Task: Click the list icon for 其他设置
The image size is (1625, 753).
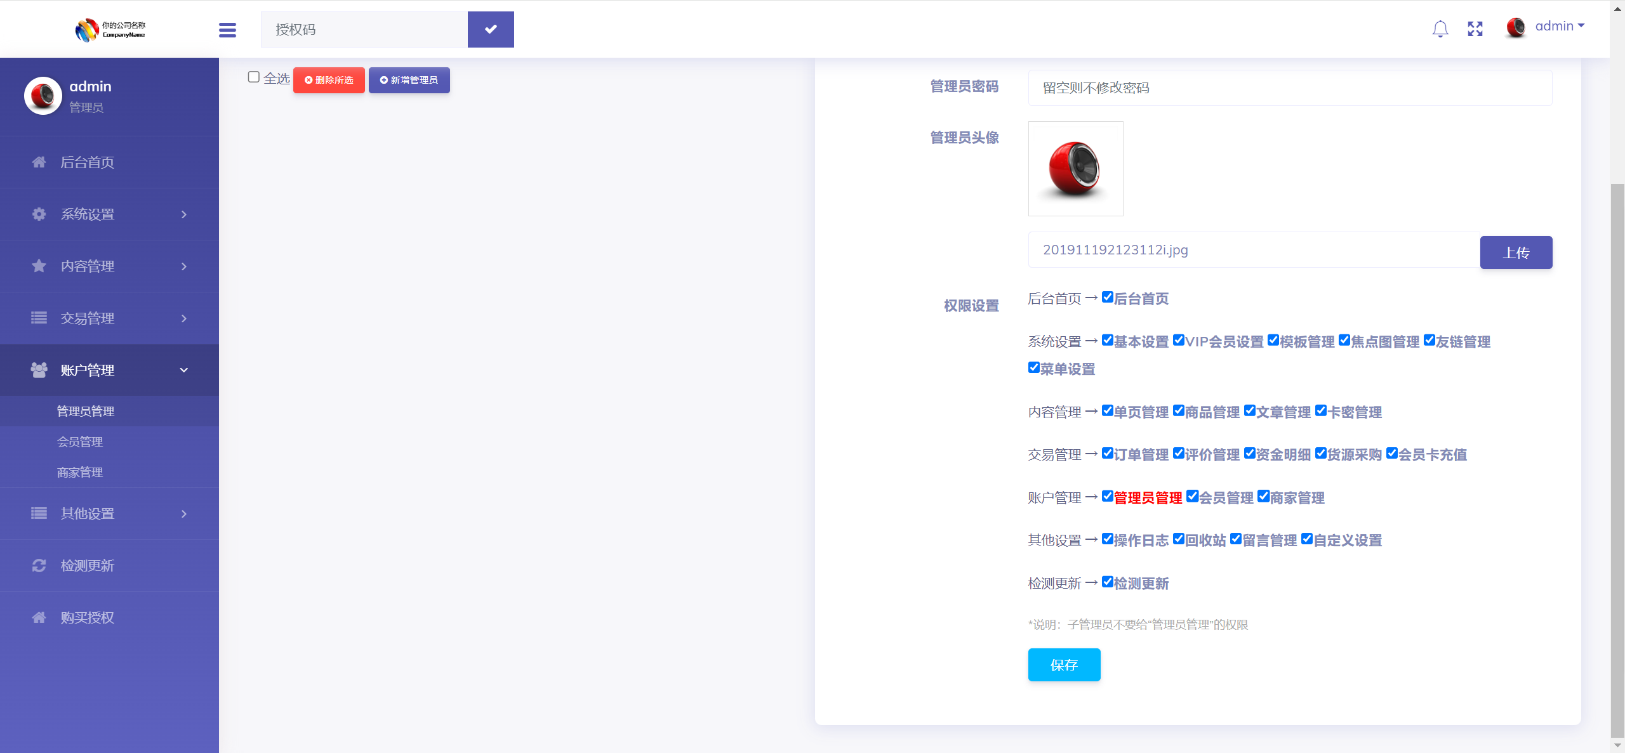Action: (x=39, y=514)
